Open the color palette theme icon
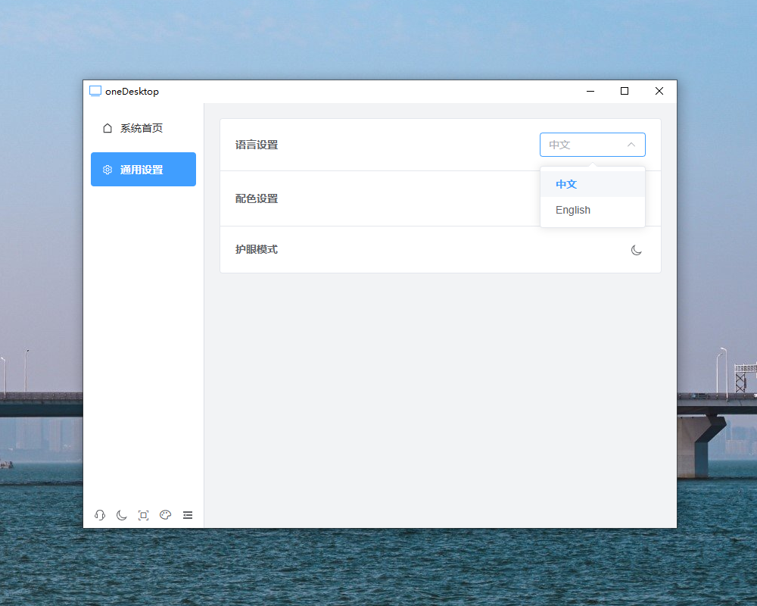 tap(166, 515)
